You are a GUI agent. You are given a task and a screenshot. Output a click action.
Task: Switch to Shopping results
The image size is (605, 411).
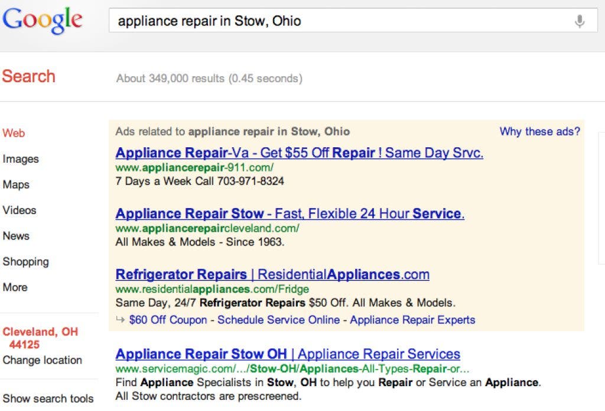[x=26, y=261]
